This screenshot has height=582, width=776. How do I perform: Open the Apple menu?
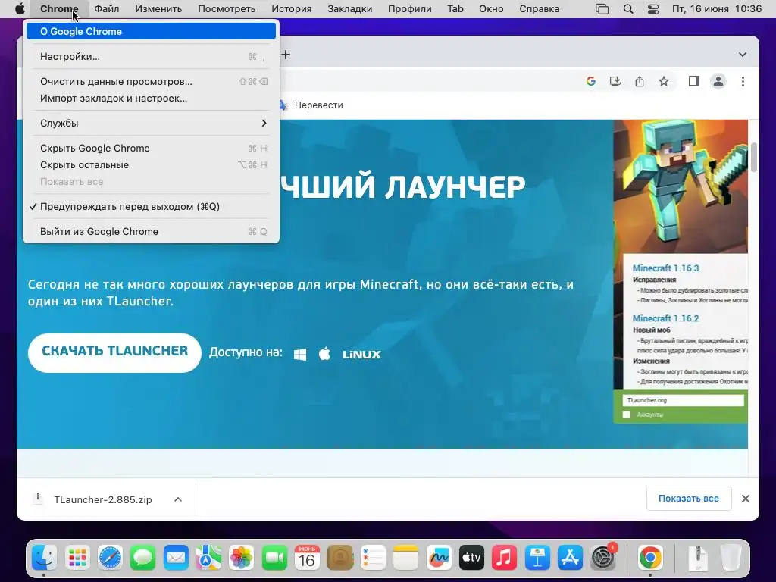(19, 9)
